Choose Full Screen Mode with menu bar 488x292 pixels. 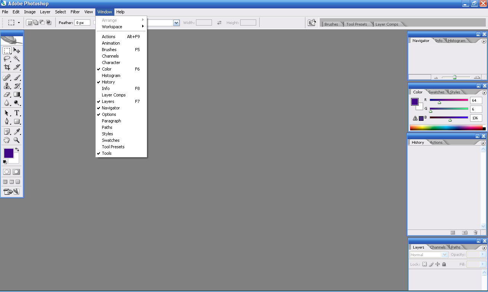[x=11, y=182]
